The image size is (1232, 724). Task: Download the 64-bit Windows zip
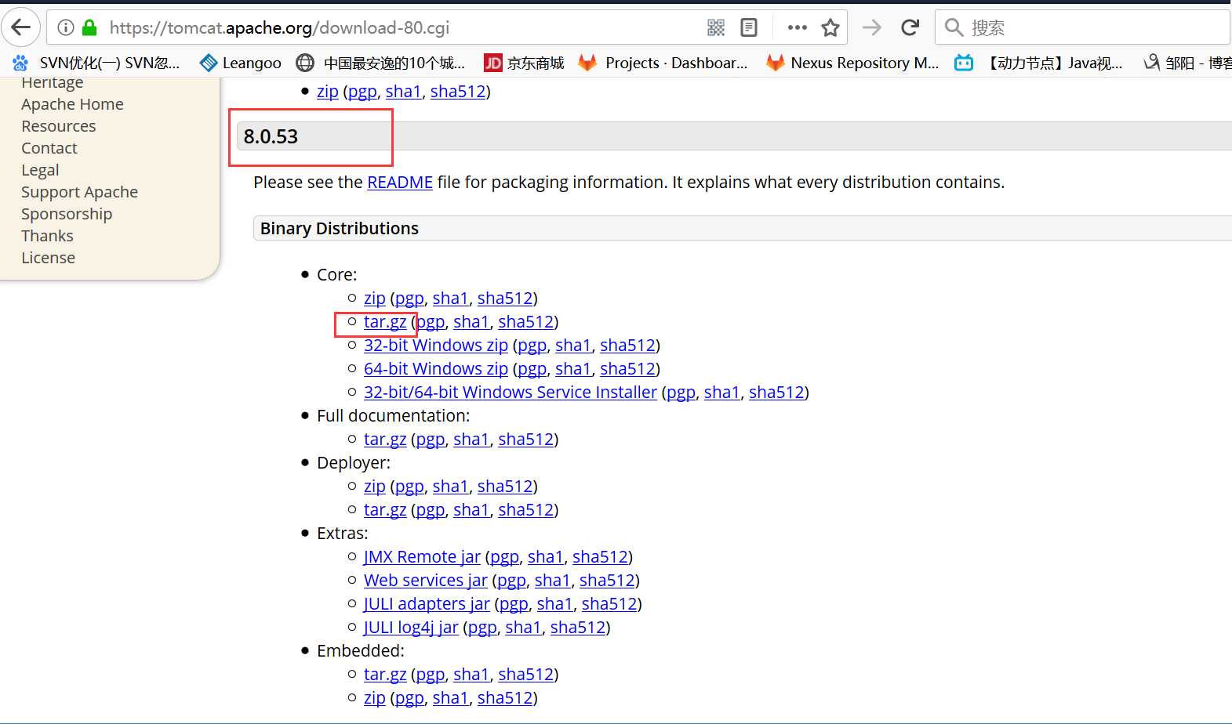[436, 369]
